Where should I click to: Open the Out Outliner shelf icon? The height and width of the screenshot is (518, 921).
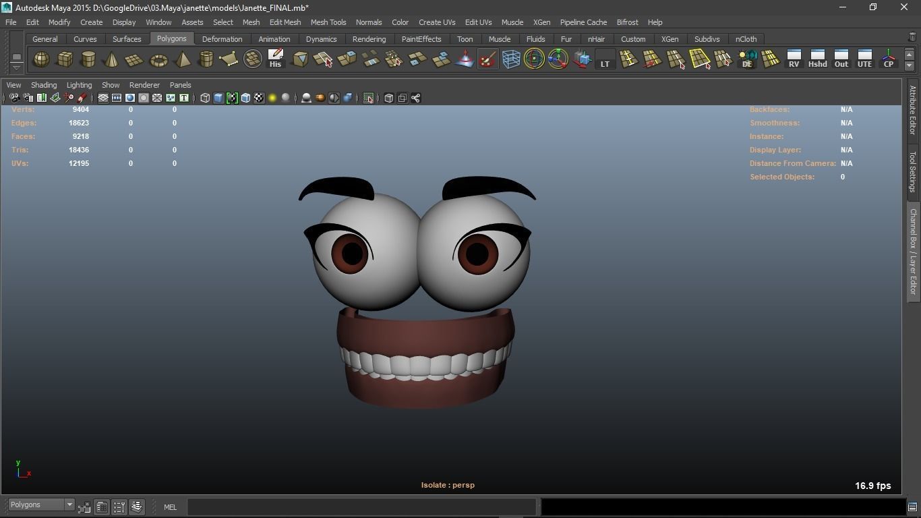(841, 59)
